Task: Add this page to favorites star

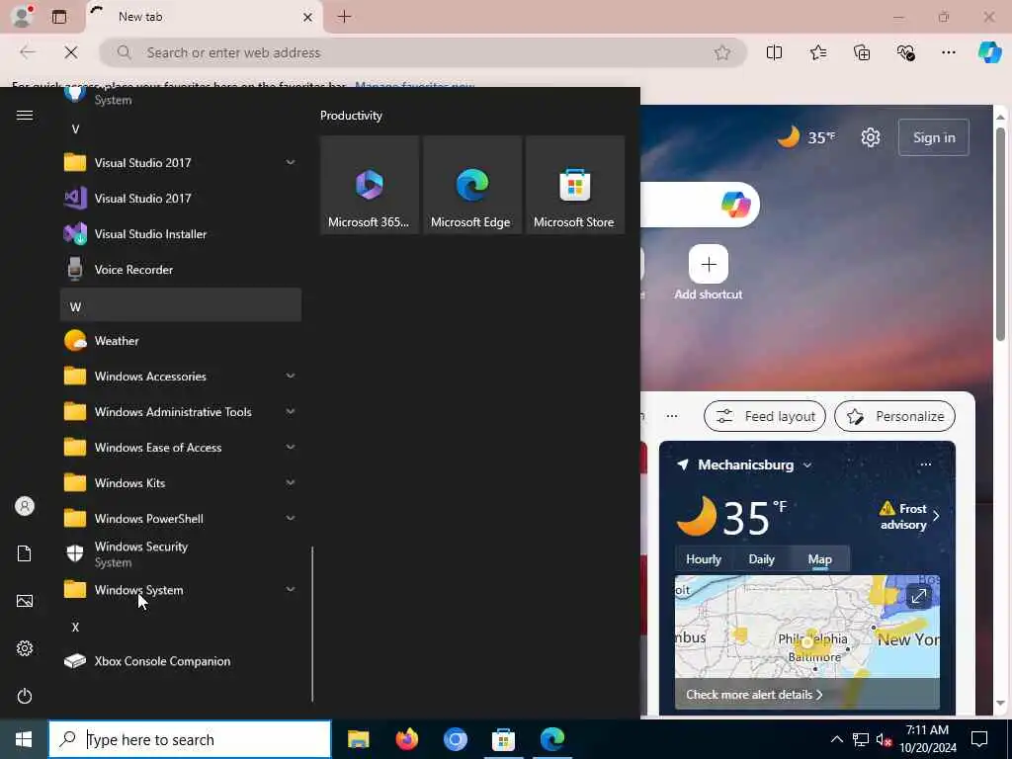Action: pyautogui.click(x=722, y=52)
